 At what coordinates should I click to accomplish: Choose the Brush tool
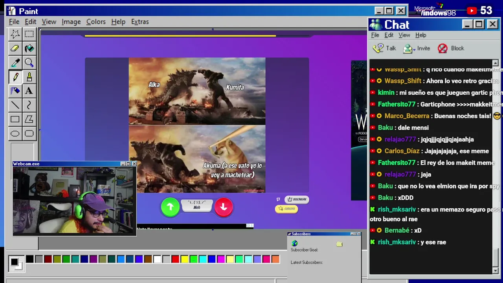(29, 77)
